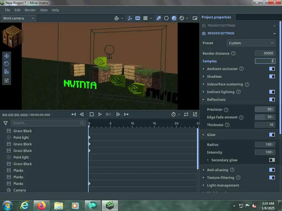Select the Move tool in viewport sidebar
The width and height of the screenshot is (282, 211).
tap(7, 56)
